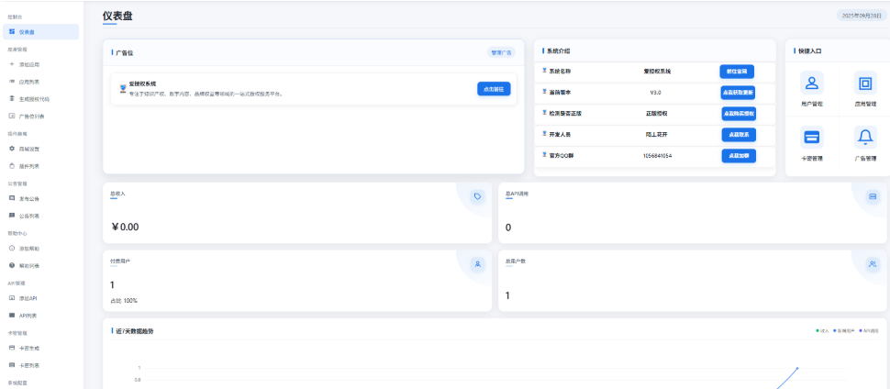The height and width of the screenshot is (389, 890).
Task: Click the 前往官网 button
Action: pos(737,72)
